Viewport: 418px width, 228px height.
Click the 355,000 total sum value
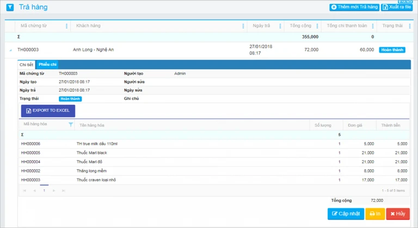[x=310, y=37]
